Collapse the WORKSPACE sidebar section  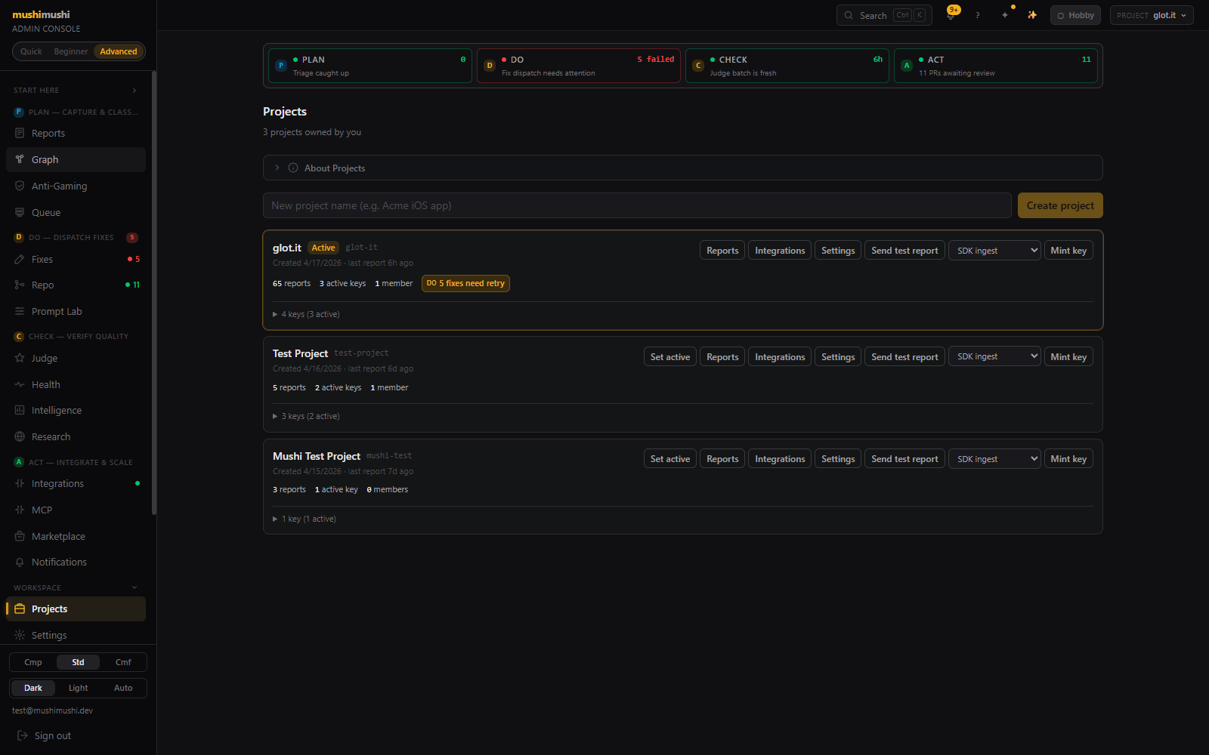coord(76,587)
